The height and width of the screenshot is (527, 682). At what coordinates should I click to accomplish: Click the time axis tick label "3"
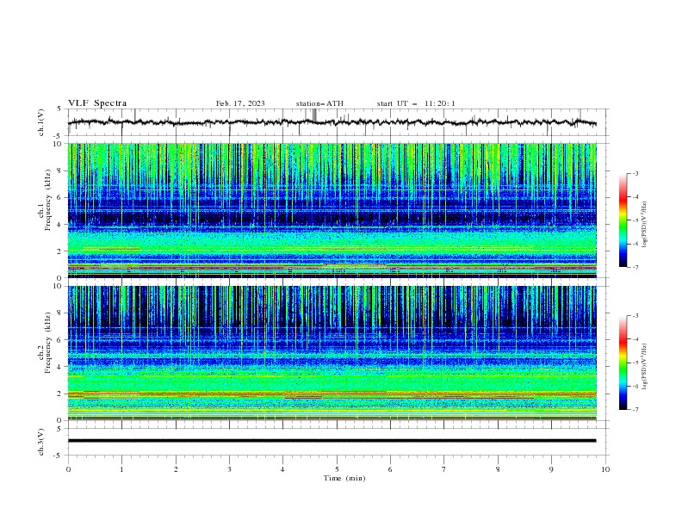tap(230, 469)
